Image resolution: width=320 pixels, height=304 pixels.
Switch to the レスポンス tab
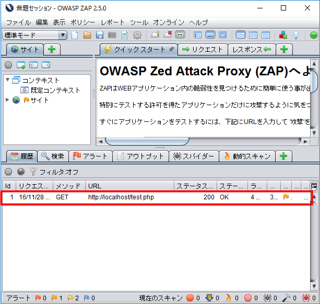point(252,49)
